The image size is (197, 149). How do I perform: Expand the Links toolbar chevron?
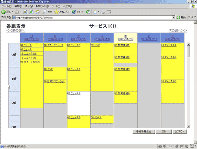click(x=195, y=17)
